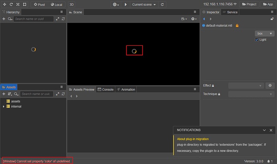
Task: Go forward in Assets Preview
Action: [77, 96]
